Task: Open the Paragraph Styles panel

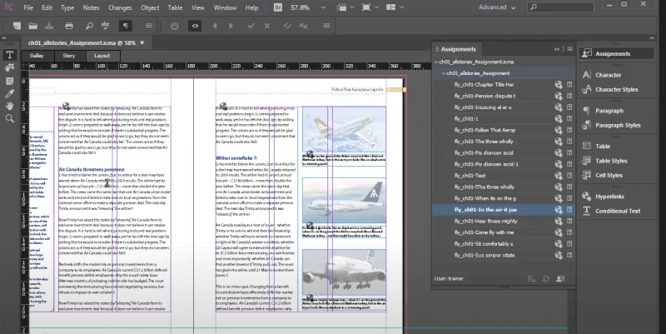Action: point(617,126)
